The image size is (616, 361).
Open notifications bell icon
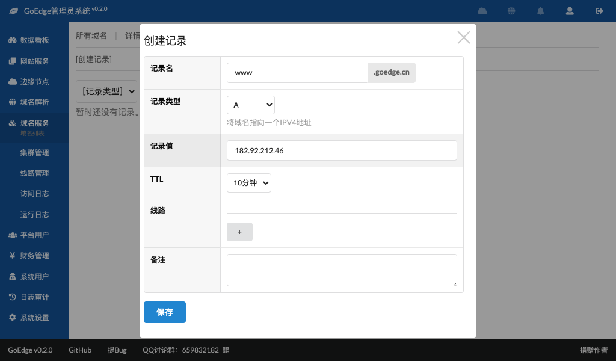tap(541, 11)
